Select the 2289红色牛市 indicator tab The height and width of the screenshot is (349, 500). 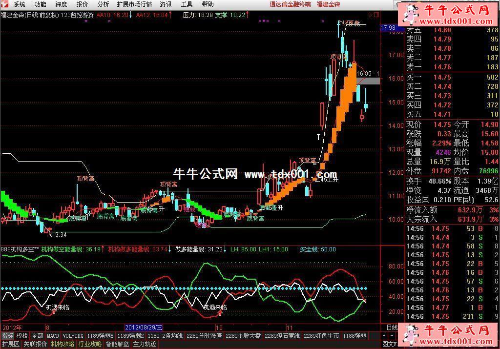point(321,336)
